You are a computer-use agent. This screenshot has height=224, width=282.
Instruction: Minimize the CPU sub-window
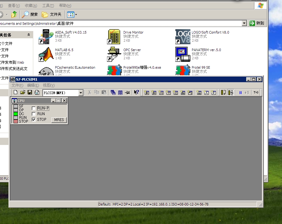coord(53,101)
